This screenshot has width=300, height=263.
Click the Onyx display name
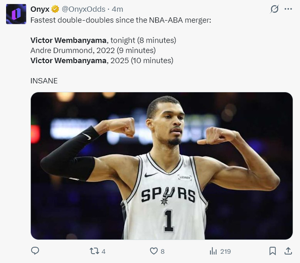40,9
